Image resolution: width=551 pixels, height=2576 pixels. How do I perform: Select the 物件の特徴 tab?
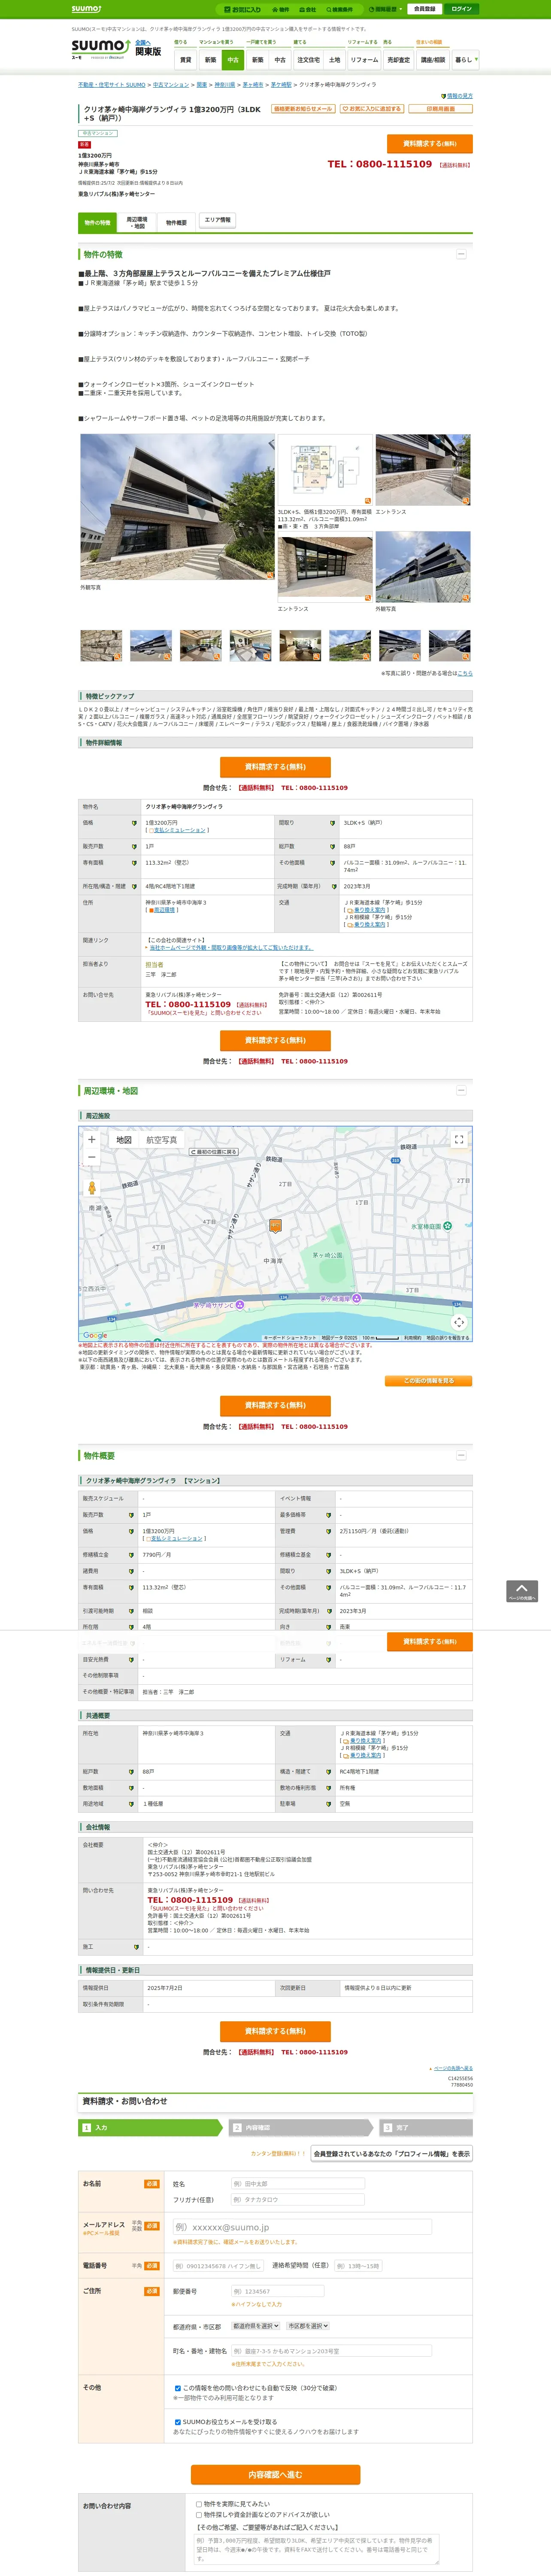(x=97, y=222)
